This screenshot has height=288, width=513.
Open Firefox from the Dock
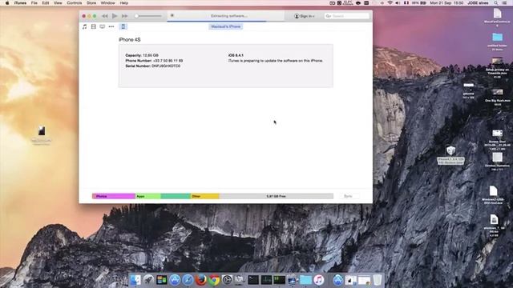pos(201,280)
